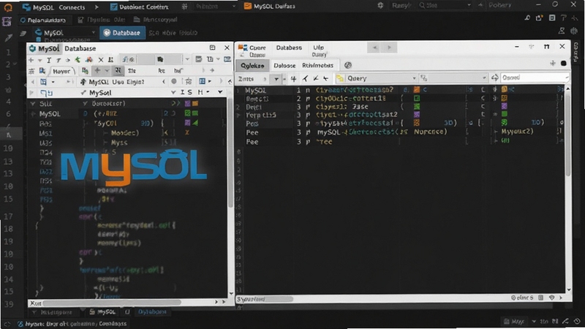
Task: Click the purple sidebar icon below the app logo
Action: [7, 22]
